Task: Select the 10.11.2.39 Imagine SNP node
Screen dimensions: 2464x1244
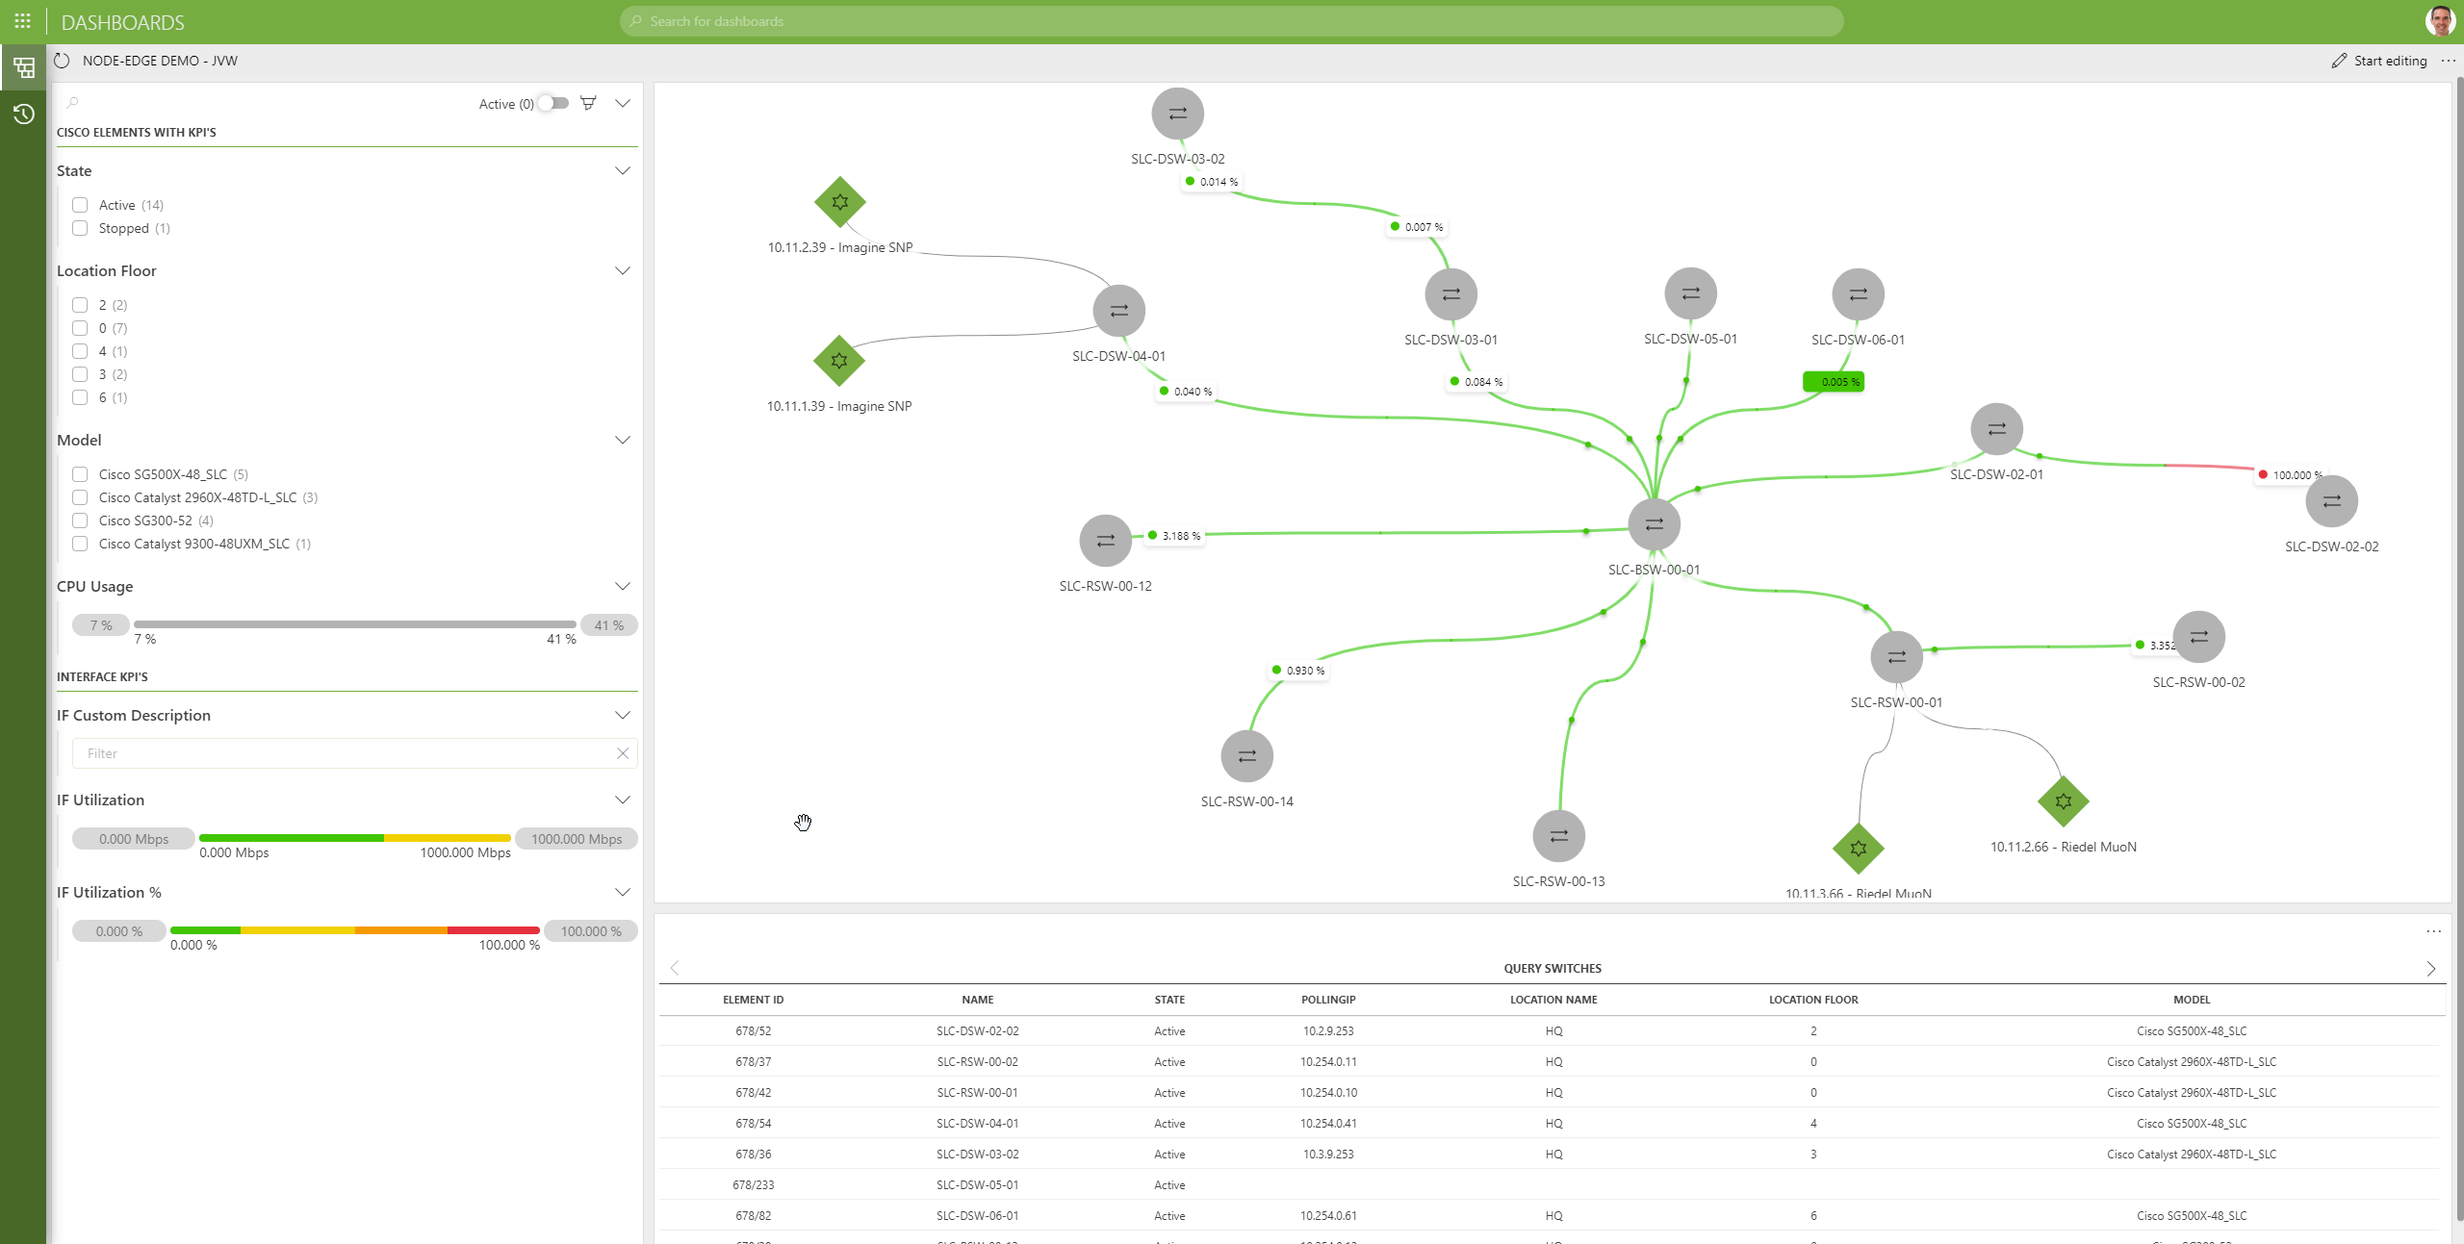Action: coord(839,202)
